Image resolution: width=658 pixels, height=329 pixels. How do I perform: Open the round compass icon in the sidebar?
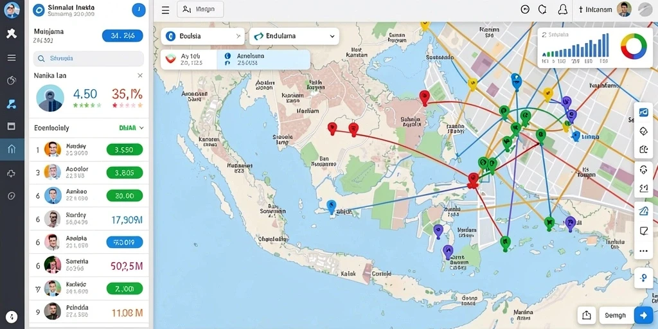click(12, 195)
